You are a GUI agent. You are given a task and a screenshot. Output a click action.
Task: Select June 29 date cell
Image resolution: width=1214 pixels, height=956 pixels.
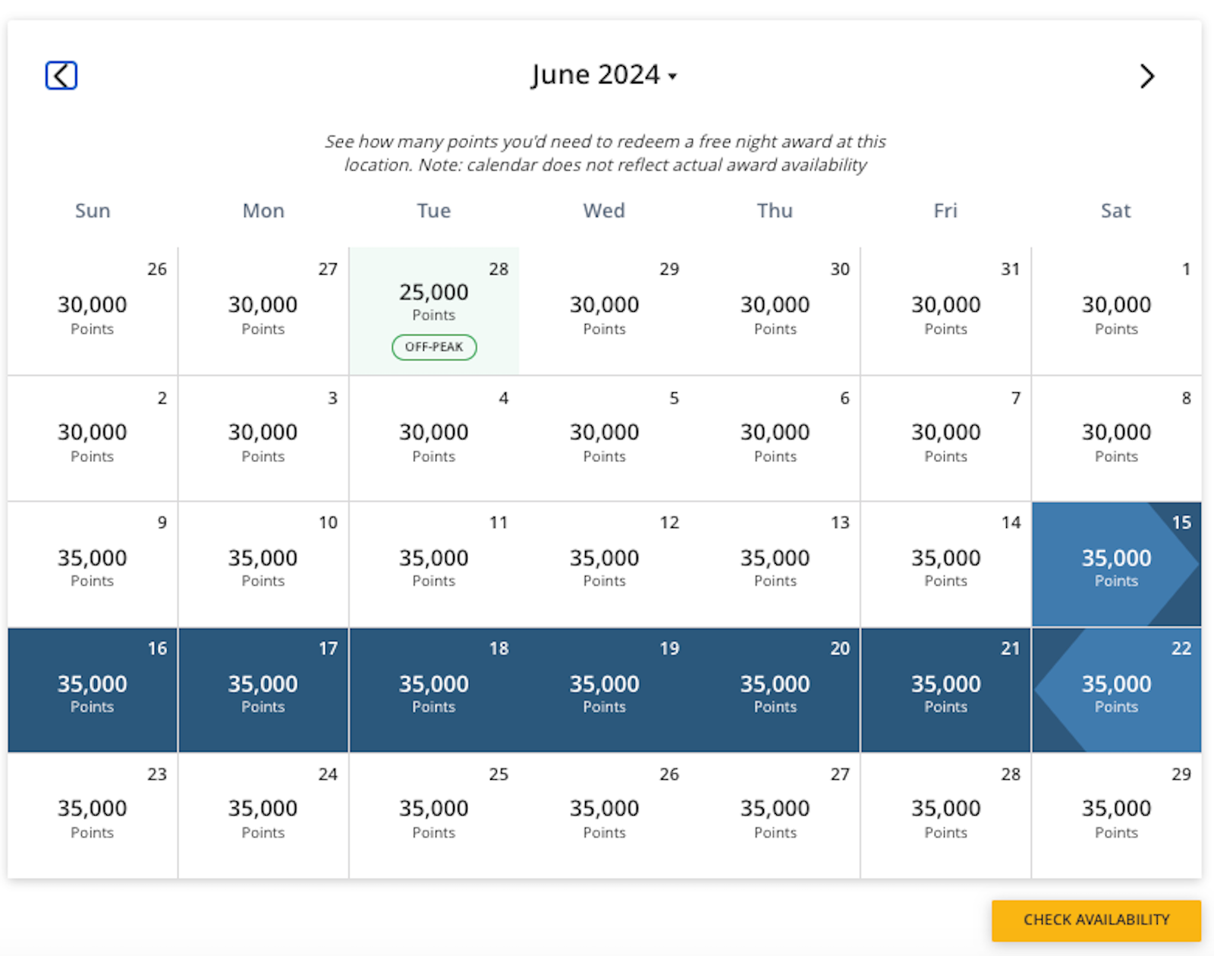pos(1117,816)
